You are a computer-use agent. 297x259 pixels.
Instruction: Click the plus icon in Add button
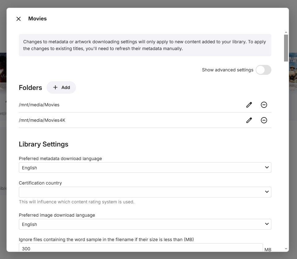[x=55, y=87]
